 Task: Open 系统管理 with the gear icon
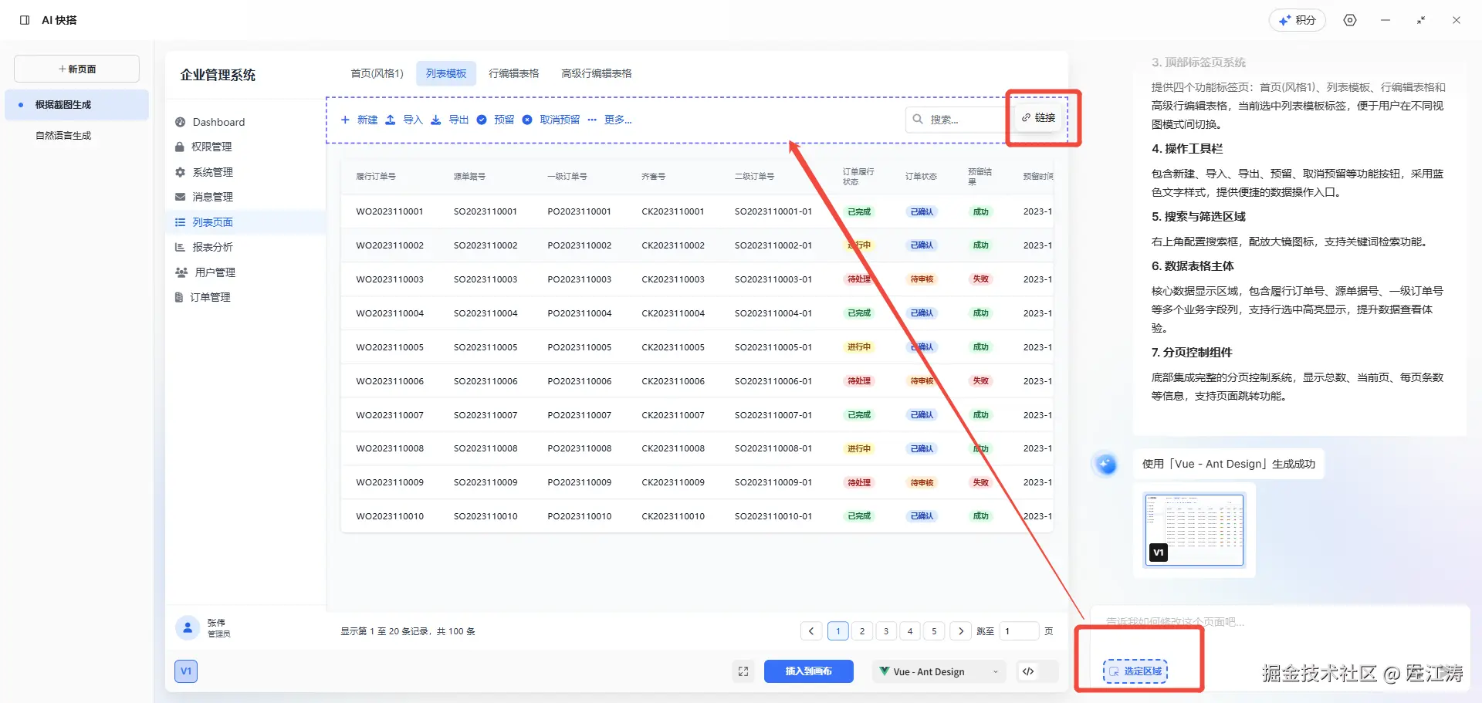click(204, 172)
